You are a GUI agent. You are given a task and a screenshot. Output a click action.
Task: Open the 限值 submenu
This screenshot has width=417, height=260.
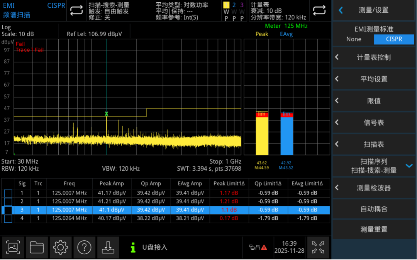tap(374, 101)
